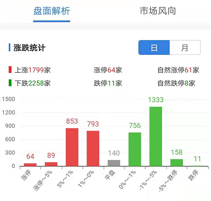This screenshot has width=211, height=201.
Task: Click the green 下跌 legend marker
Action: (10, 83)
